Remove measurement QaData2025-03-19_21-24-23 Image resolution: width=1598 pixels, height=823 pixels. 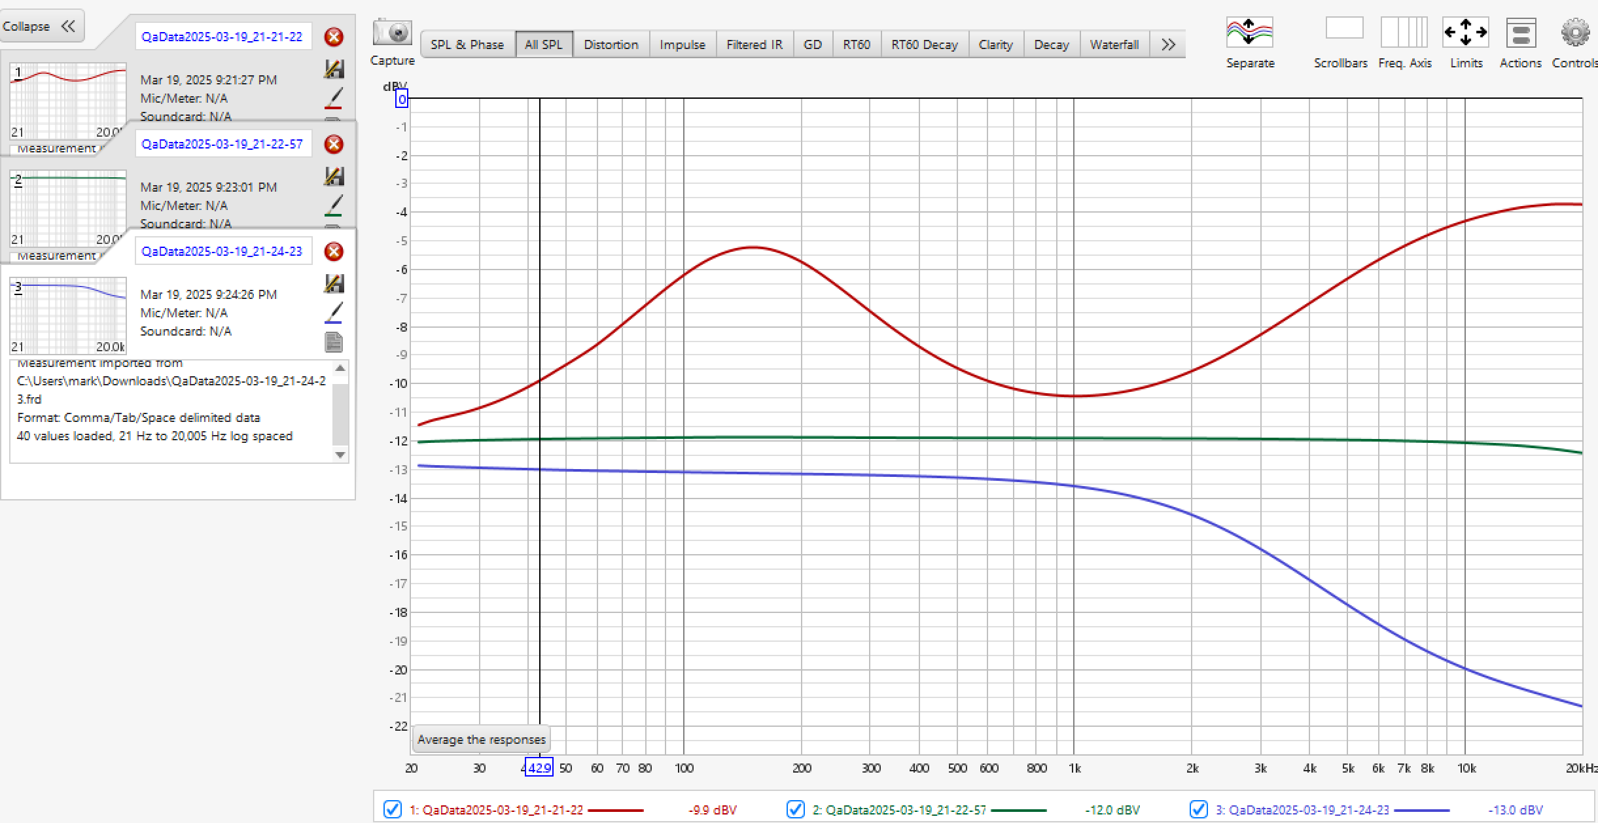click(334, 251)
